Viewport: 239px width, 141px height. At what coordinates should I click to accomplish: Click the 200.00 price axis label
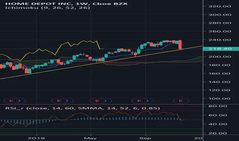pyautogui.click(x=220, y=57)
